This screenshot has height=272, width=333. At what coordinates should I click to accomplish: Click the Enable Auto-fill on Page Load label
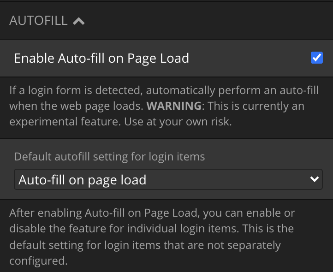click(101, 58)
